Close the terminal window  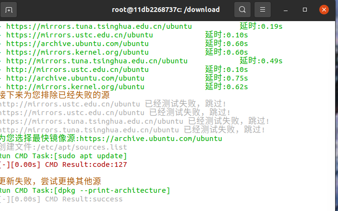(324, 10)
